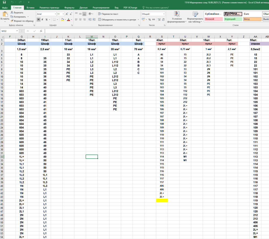269x239 pixels.
Task: Click the Format Painter brush icon
Action: (12, 21)
